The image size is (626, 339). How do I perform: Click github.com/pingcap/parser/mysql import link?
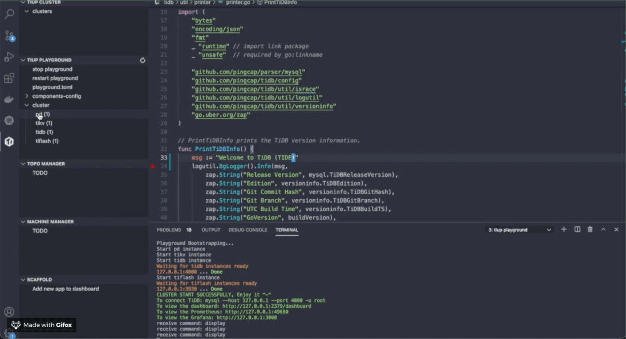coord(248,72)
